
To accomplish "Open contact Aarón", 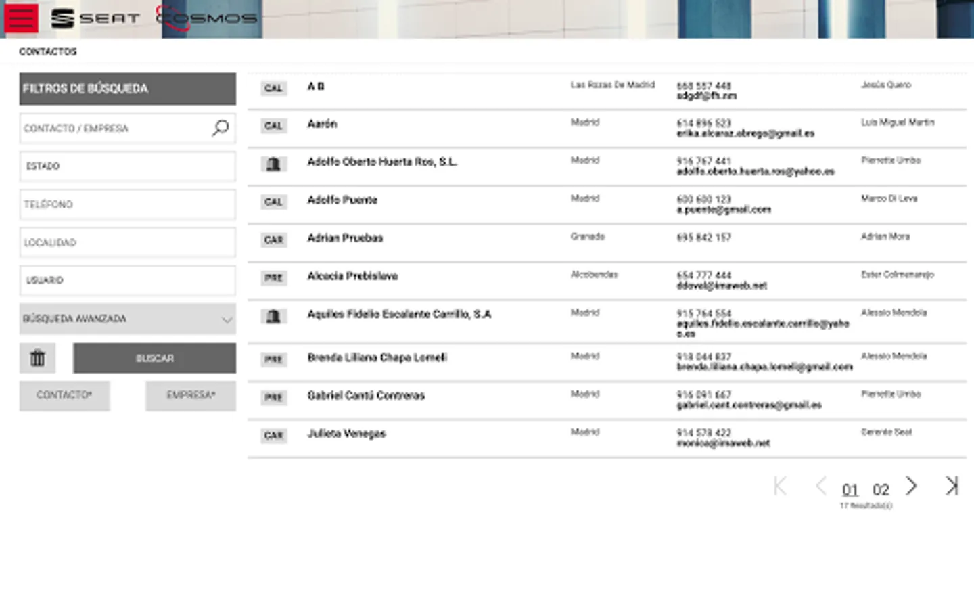I will pos(322,124).
